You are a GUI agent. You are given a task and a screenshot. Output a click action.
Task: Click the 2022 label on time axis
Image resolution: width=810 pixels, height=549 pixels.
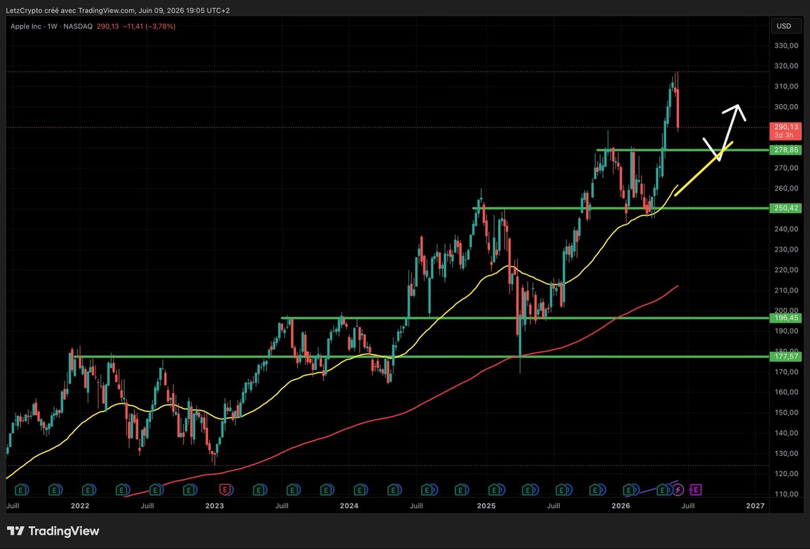click(x=80, y=506)
